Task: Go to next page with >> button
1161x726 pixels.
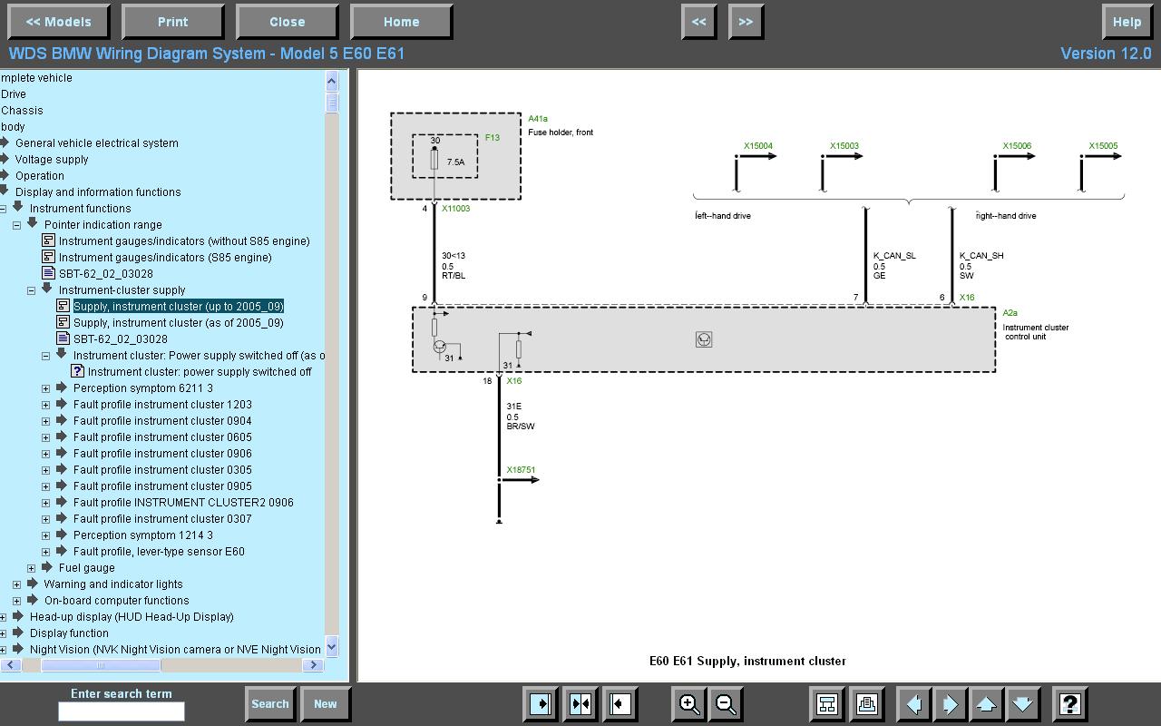Action: tap(746, 22)
